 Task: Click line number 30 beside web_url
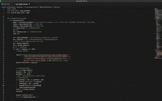pos(4,55)
